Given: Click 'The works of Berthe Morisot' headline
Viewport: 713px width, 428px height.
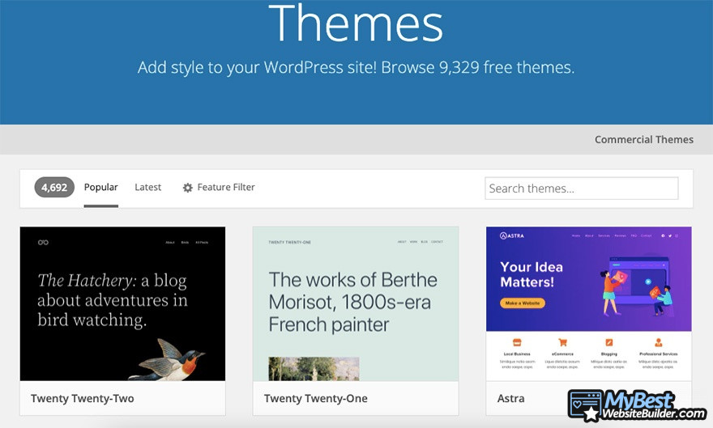Looking at the screenshot, I should point(353,302).
